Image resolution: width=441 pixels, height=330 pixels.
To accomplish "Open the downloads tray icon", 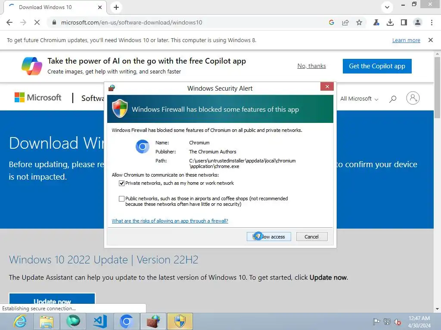I will 390,22.
